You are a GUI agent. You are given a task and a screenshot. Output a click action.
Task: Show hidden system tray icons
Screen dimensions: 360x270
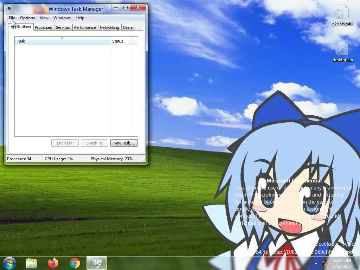[316, 263]
